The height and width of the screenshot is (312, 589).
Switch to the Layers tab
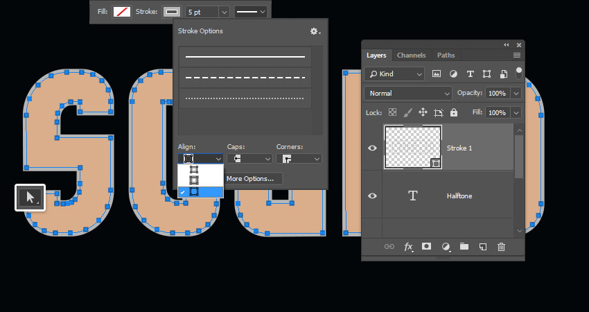376,55
